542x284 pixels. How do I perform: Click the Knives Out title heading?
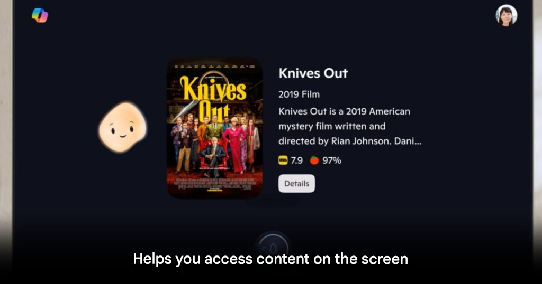[313, 73]
